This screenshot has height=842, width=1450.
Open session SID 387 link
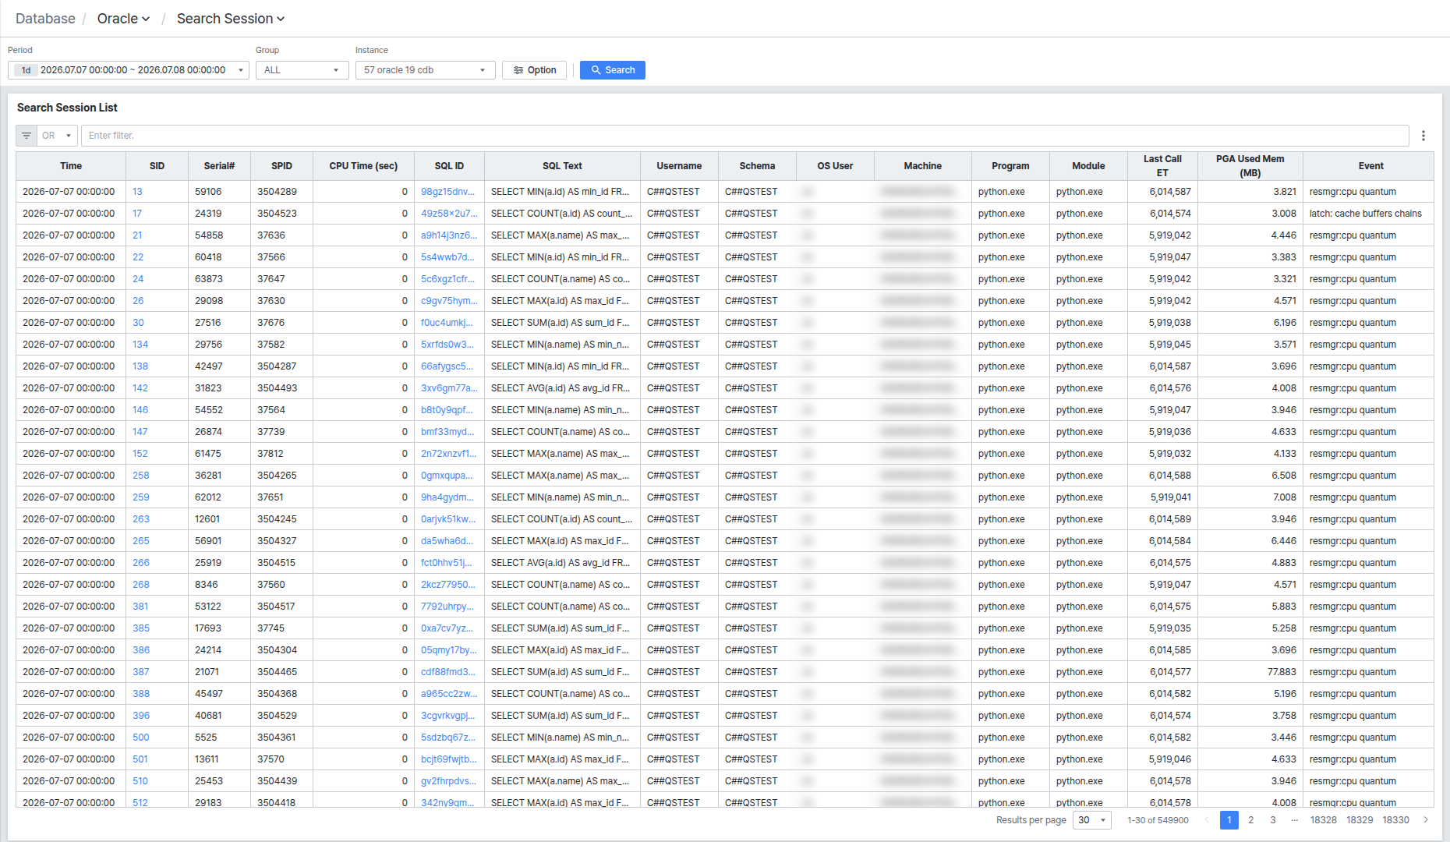141,672
